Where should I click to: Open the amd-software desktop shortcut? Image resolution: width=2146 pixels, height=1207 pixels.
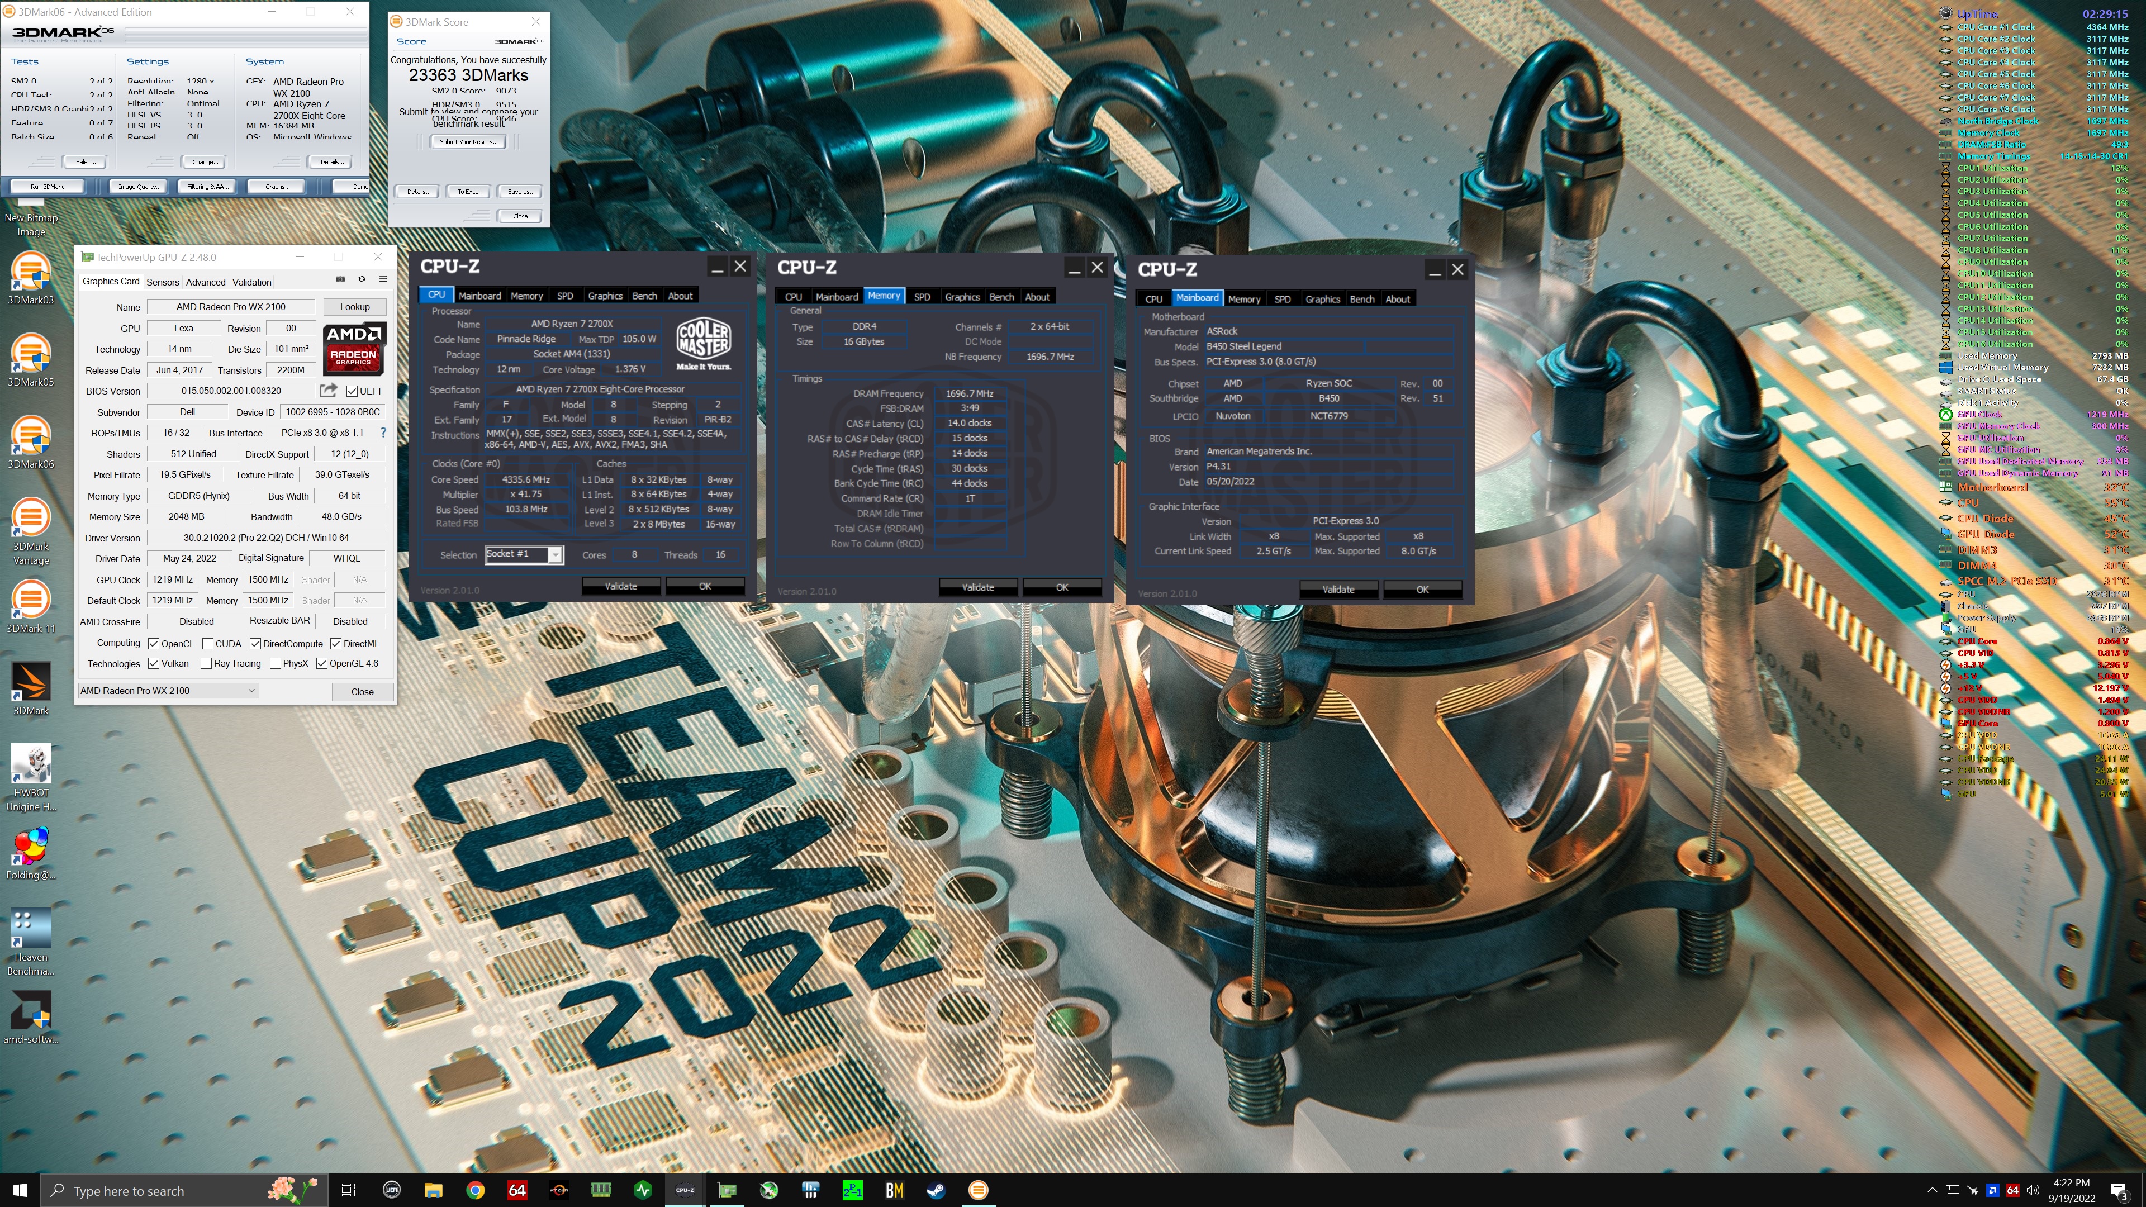point(31,1018)
